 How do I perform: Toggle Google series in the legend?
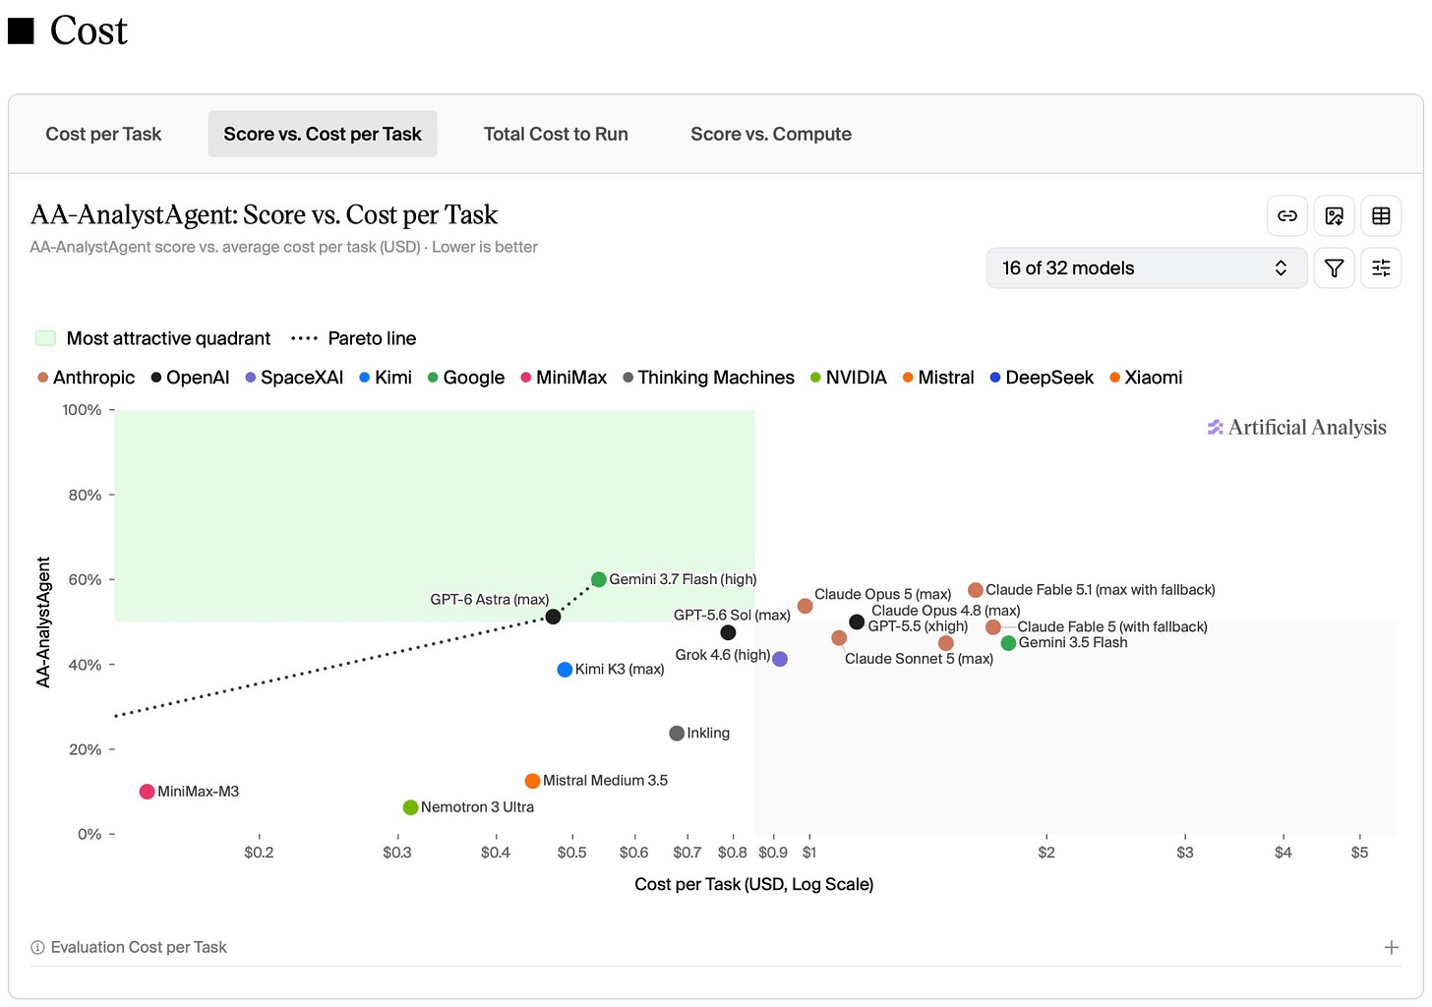tap(466, 378)
